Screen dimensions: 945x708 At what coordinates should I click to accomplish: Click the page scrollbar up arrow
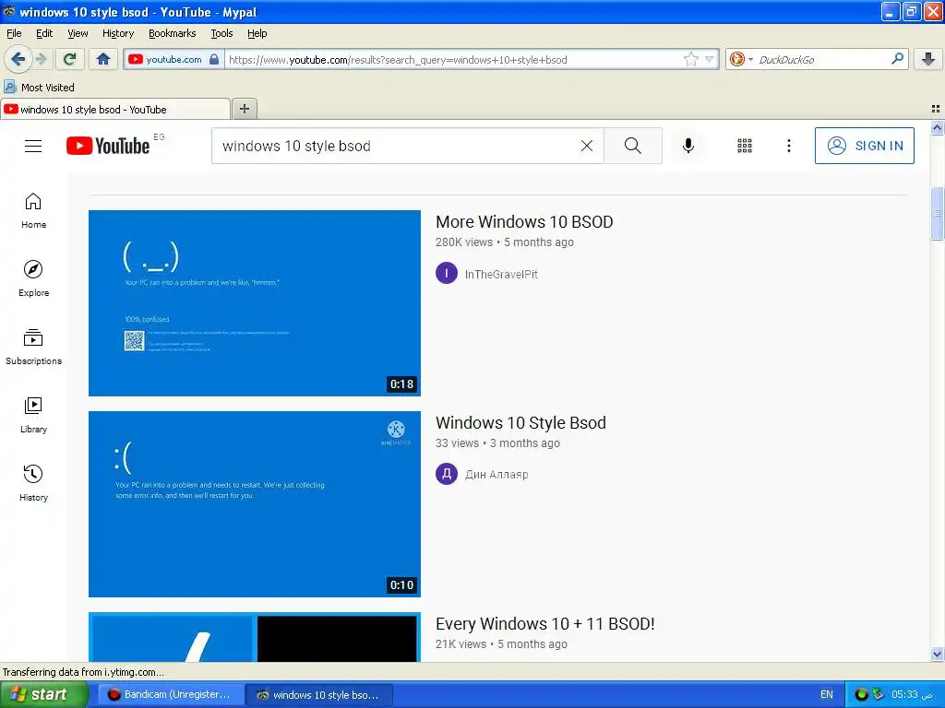(937, 127)
